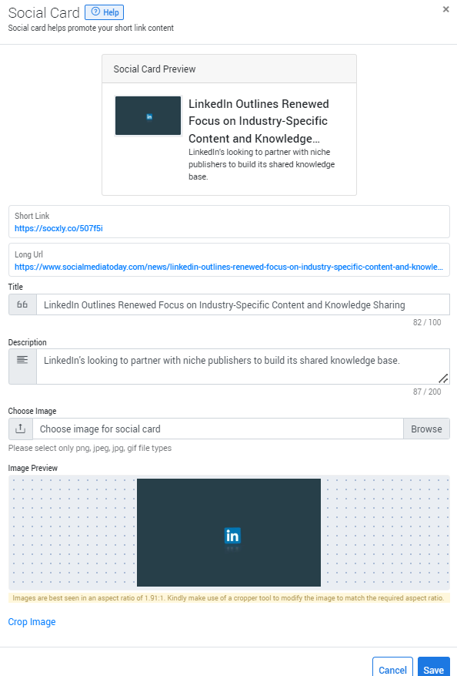Click the upload icon in Choose Image

20,429
